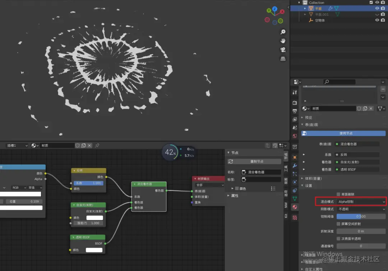Click 反转 factor link field
This screenshot has width=388, height=271.
click(357, 155)
